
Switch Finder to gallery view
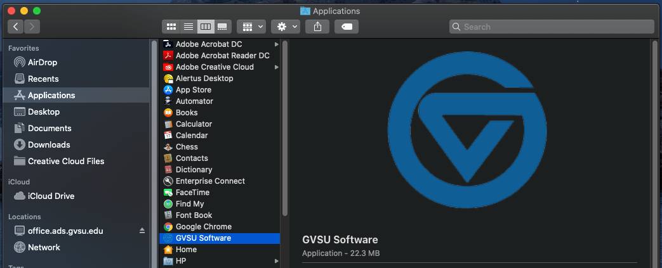click(x=222, y=27)
